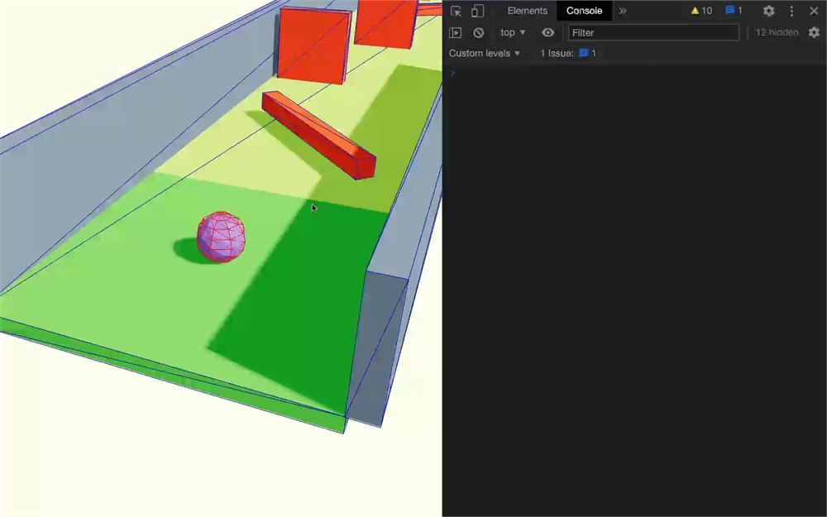Show the console sidebar
Screen dimensions: 827x517
pyautogui.click(x=455, y=33)
